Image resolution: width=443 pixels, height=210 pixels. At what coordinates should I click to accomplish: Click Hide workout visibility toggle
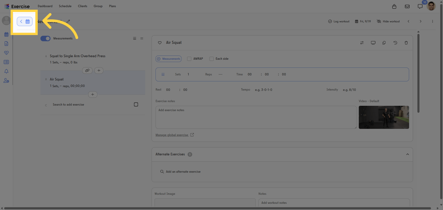pos(388,21)
